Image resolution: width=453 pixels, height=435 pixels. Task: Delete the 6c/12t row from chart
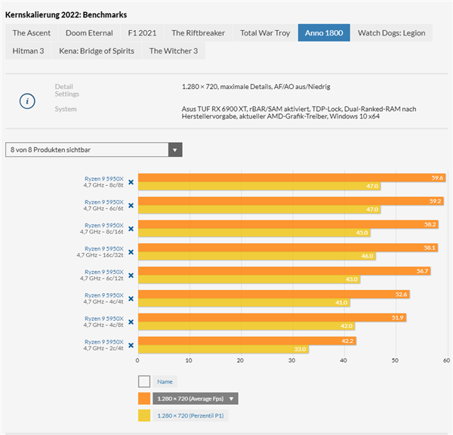click(131, 276)
